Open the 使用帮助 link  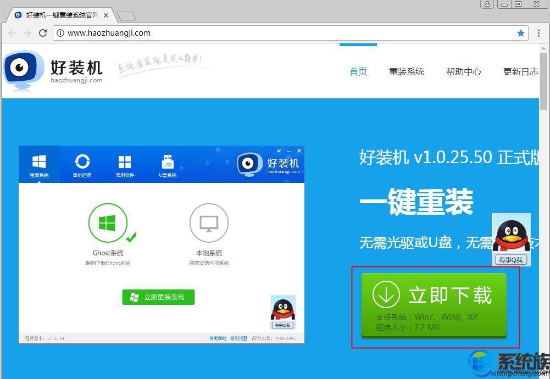[x=218, y=338]
